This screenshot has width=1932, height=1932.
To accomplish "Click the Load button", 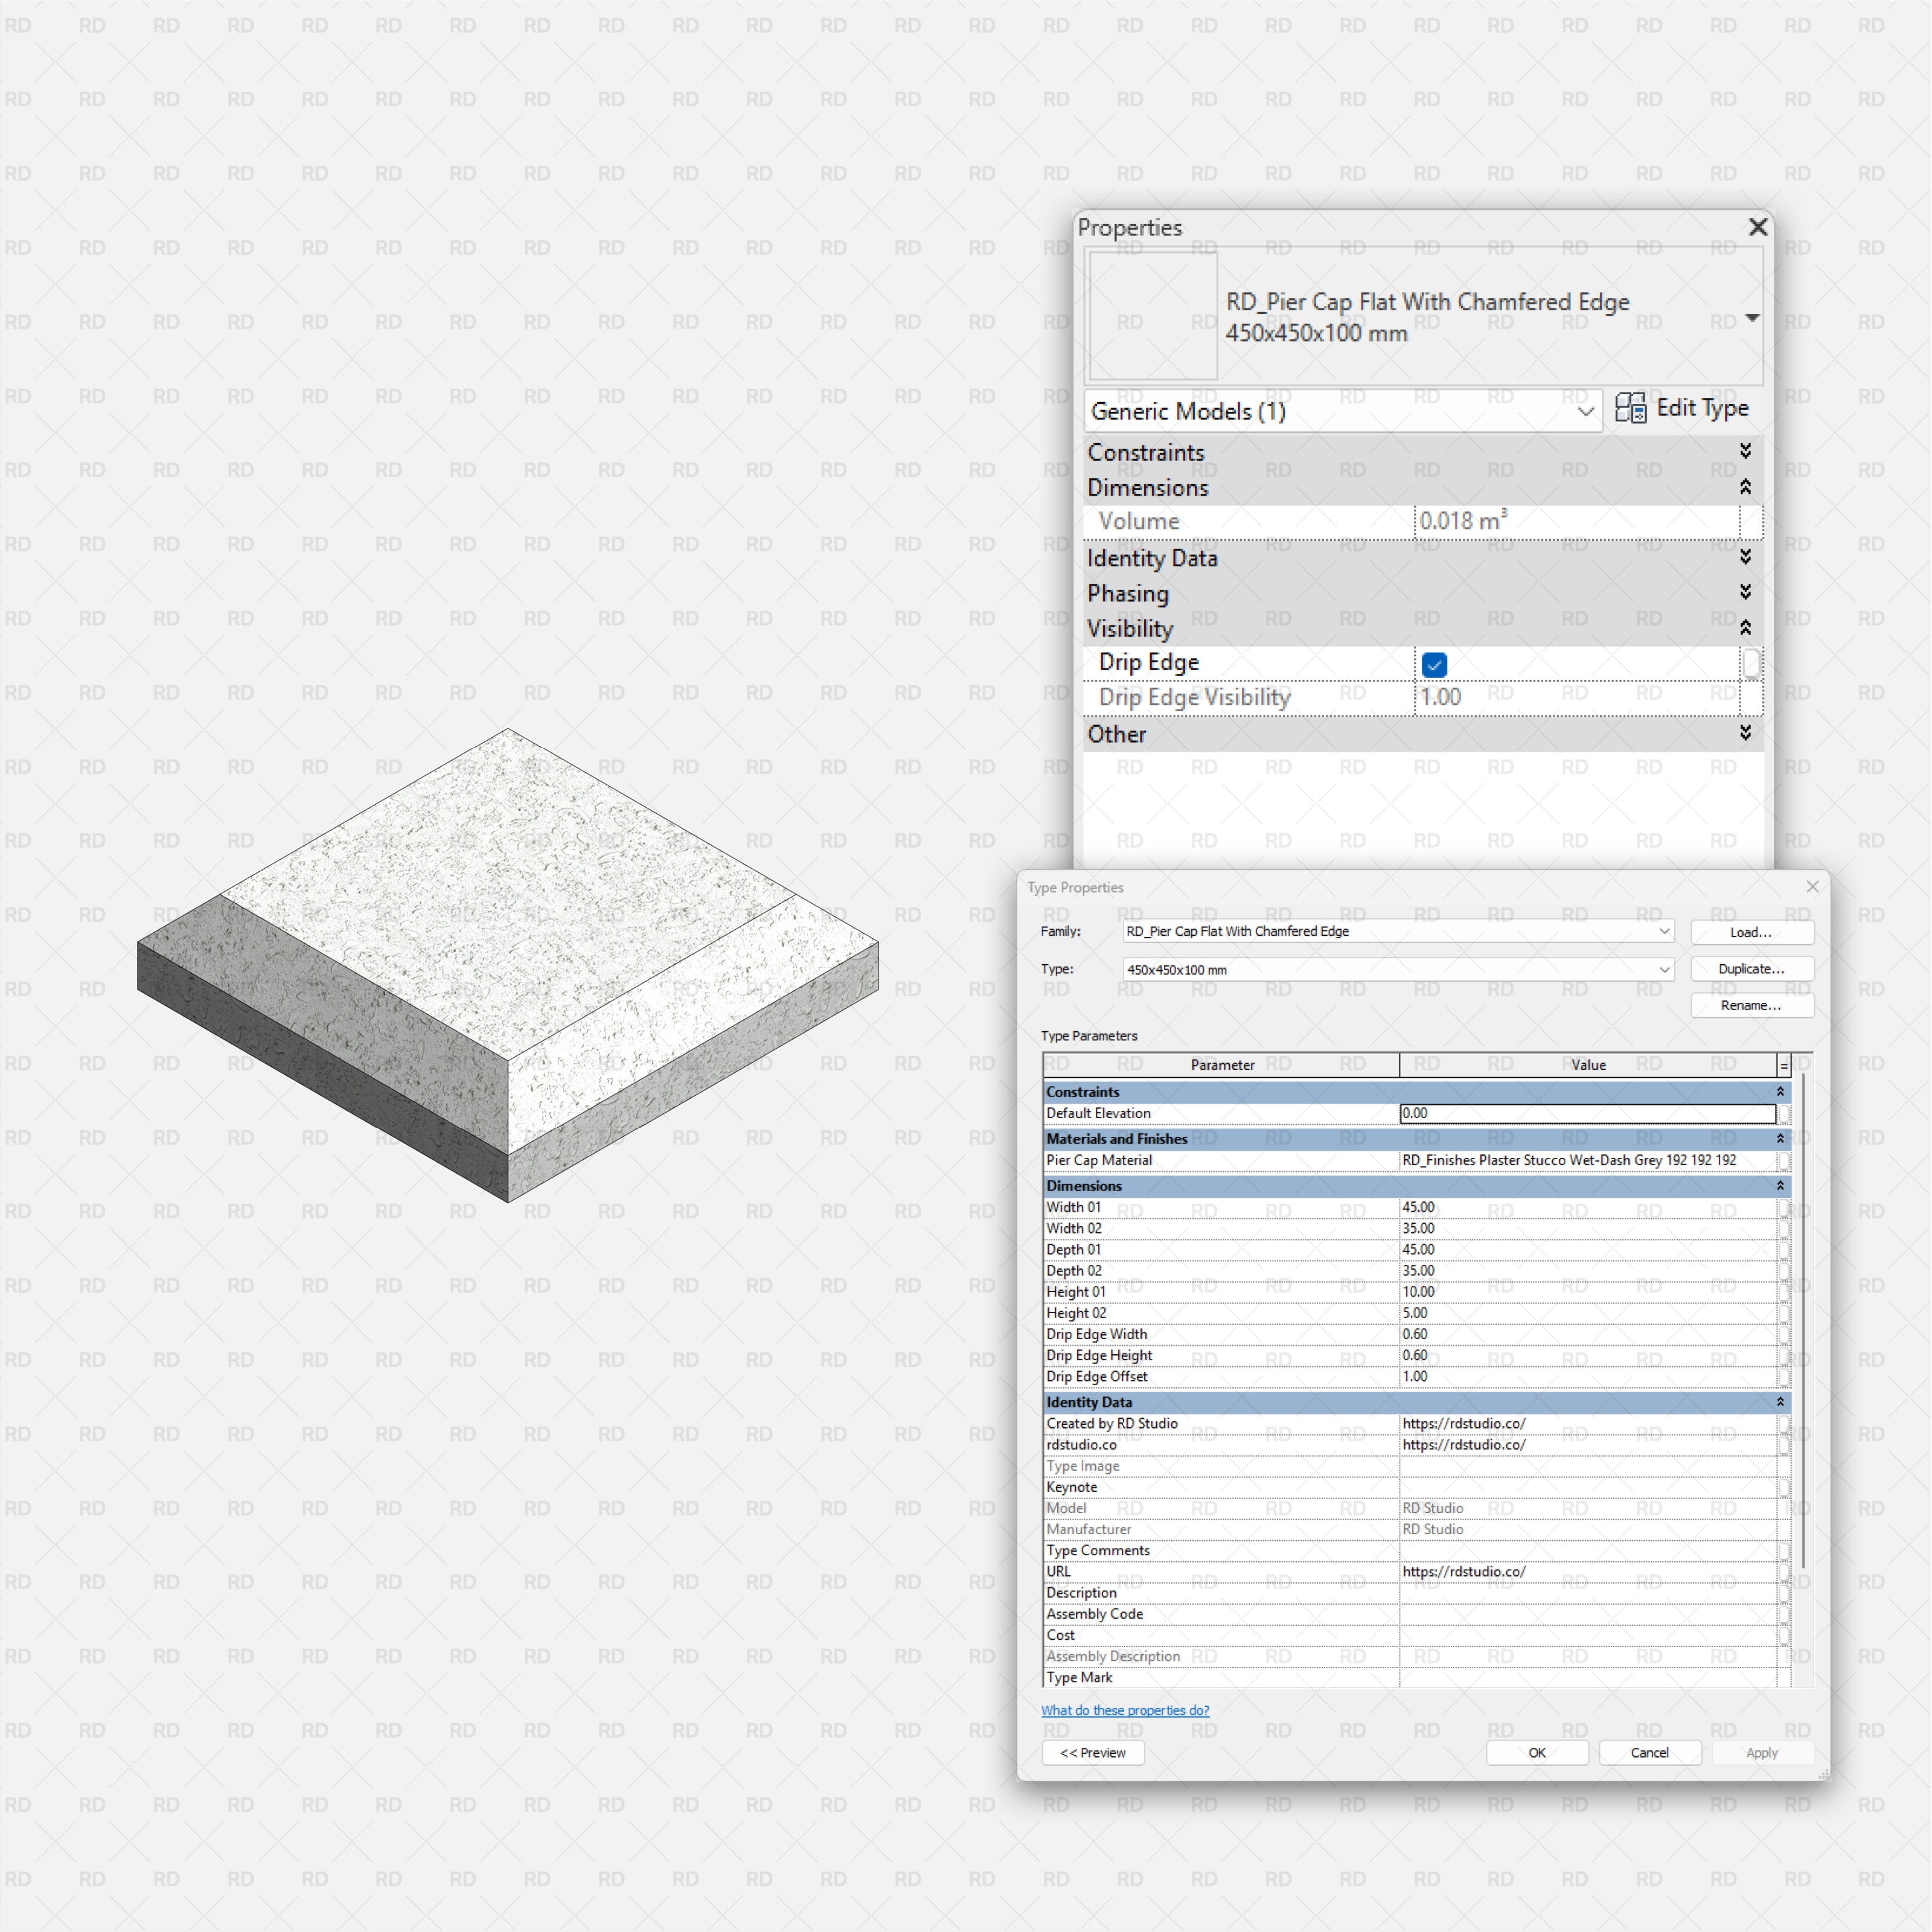I will [1751, 931].
